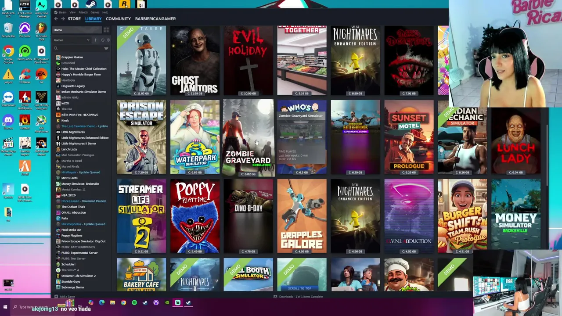Open the advanced filter options icon
This screenshot has height=316, width=562.
(106, 48)
